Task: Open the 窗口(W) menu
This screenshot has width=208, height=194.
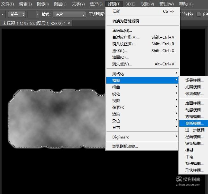Action: (x=167, y=4)
